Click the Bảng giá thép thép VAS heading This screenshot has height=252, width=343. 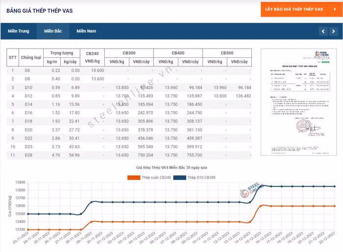click(x=40, y=11)
